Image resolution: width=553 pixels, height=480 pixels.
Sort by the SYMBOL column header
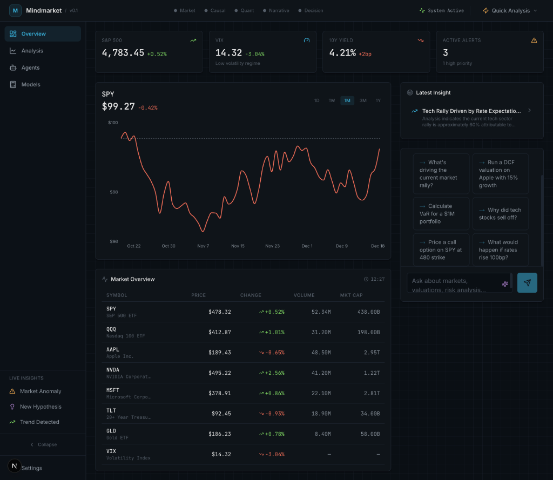click(117, 295)
